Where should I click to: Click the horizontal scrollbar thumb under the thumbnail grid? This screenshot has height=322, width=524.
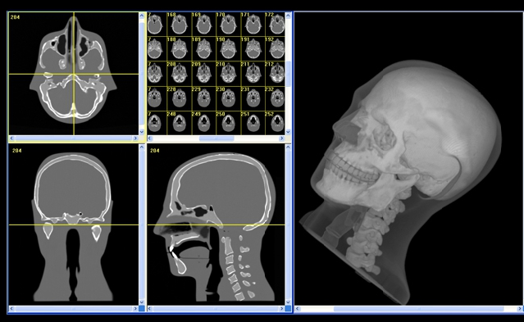[216, 138]
